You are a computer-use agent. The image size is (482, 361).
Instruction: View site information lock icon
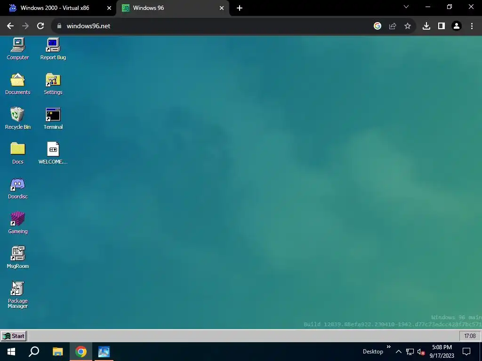click(x=59, y=26)
